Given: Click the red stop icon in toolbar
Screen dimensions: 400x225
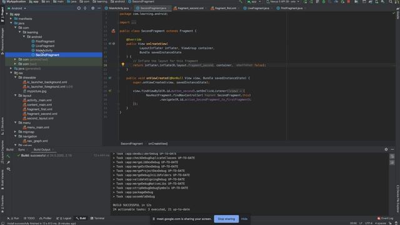Looking at the screenshot, I should [349, 2].
